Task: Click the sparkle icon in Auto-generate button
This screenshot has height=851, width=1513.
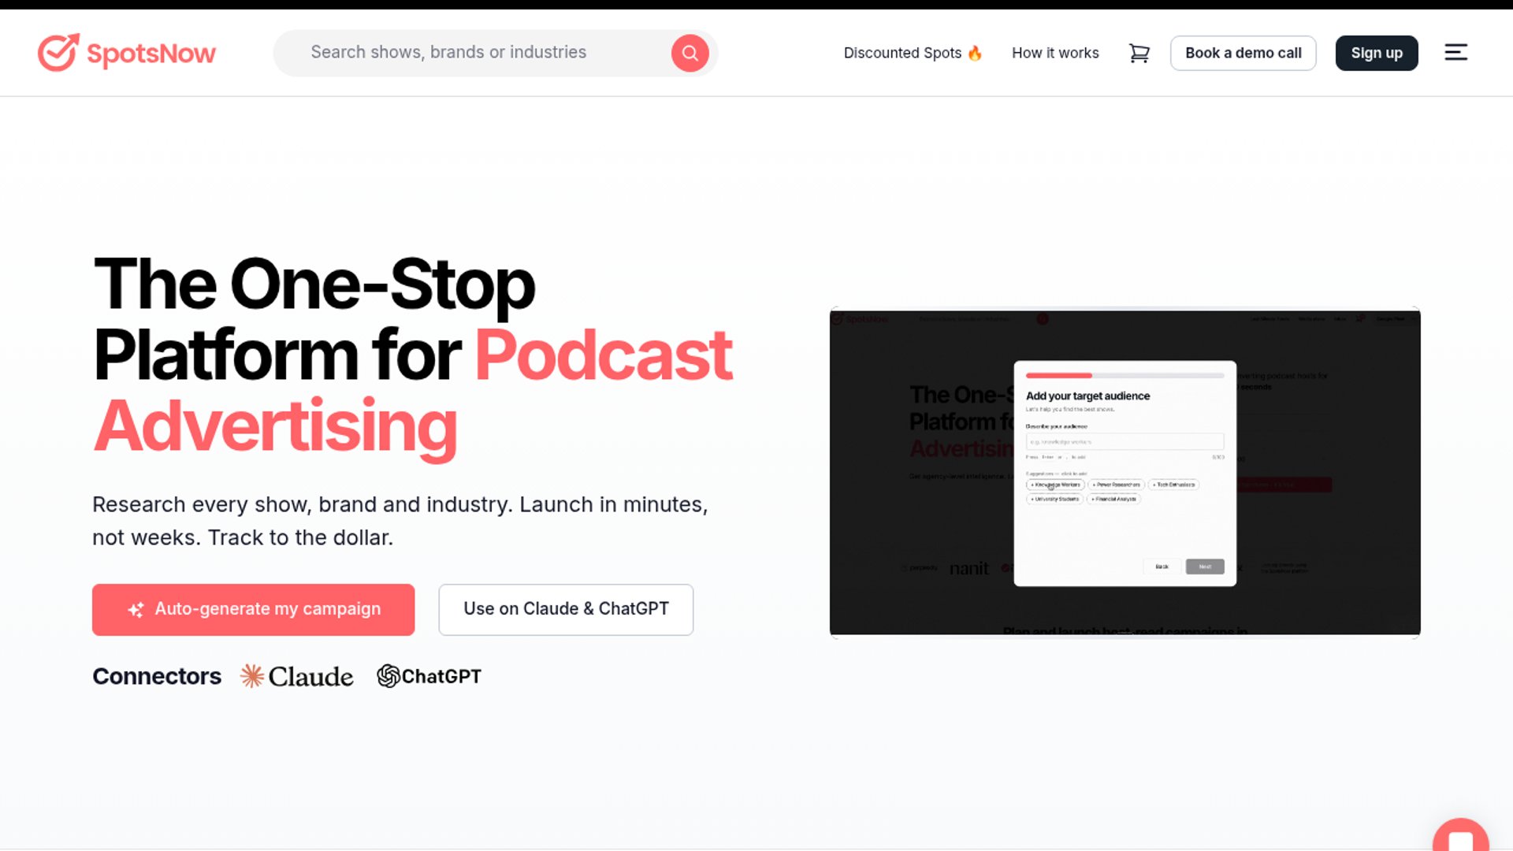Action: pyautogui.click(x=136, y=610)
